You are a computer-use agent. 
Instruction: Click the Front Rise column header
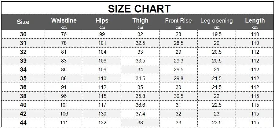pyautogui.click(x=178, y=20)
